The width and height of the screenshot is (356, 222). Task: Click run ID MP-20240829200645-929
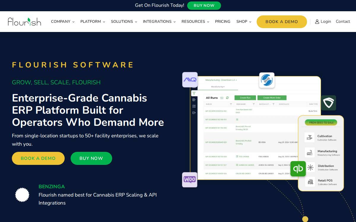[x=216, y=142]
